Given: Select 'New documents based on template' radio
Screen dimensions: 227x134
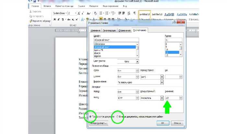Looking at the screenshot, I should tap(117, 116).
